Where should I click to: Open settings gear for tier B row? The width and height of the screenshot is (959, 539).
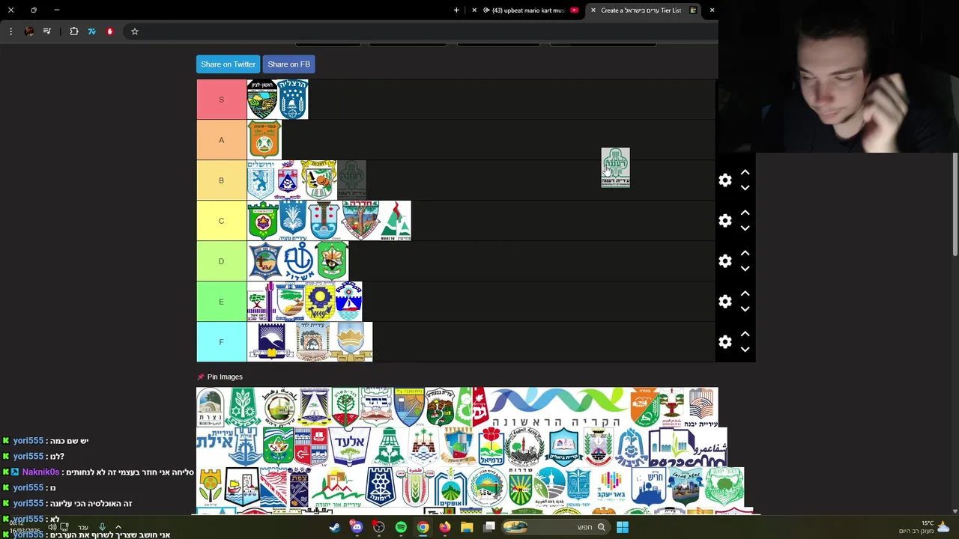coord(725,180)
